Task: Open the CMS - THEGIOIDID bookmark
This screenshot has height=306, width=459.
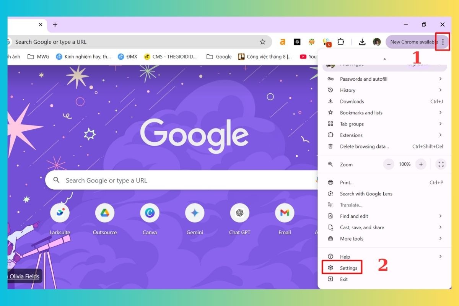Action: click(170, 57)
